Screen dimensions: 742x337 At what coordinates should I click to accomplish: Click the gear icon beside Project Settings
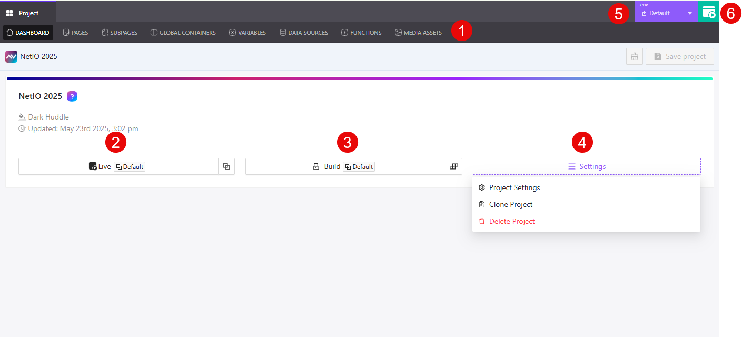(481, 187)
